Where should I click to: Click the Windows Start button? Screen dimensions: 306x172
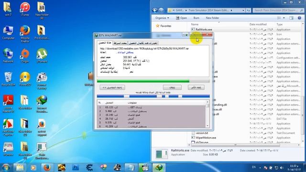click(6, 168)
